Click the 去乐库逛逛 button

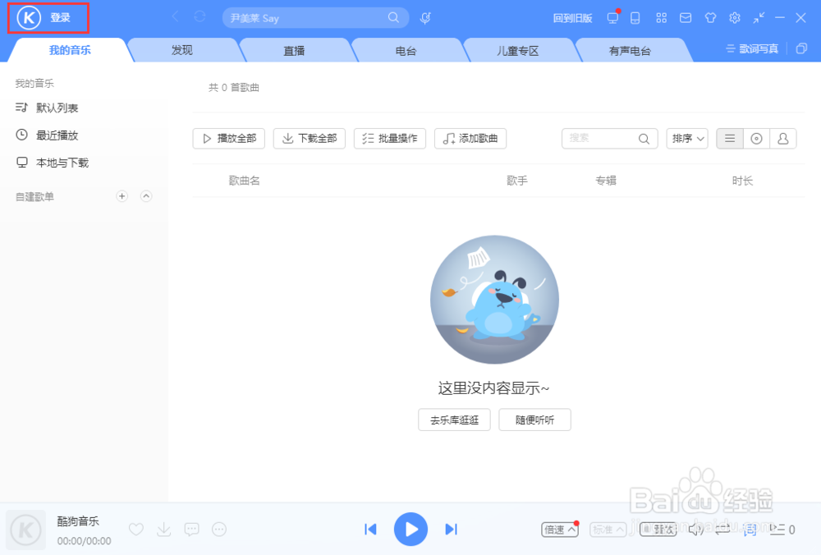coord(455,420)
